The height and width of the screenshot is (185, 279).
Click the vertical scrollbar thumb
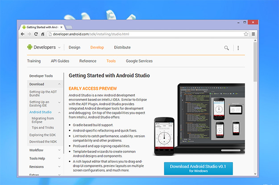pos(255,62)
